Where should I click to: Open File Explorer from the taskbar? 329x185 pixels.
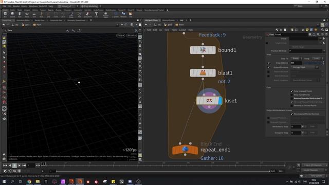pos(38,181)
